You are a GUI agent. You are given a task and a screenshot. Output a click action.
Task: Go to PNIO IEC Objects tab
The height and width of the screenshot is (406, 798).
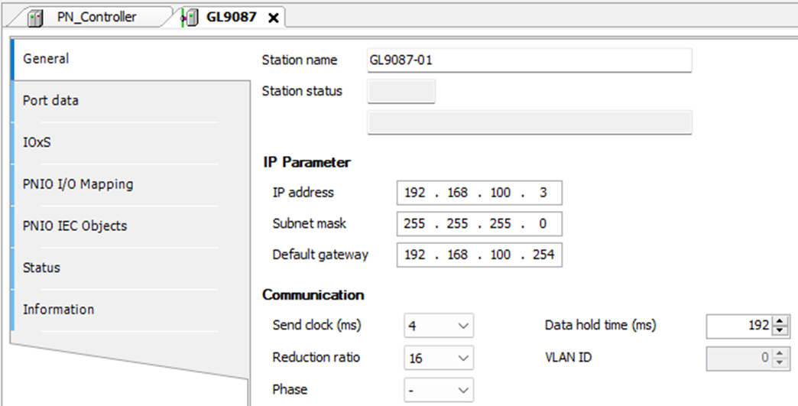pyautogui.click(x=74, y=226)
